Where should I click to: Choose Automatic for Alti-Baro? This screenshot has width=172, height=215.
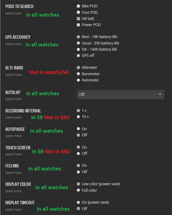coord(78,80)
